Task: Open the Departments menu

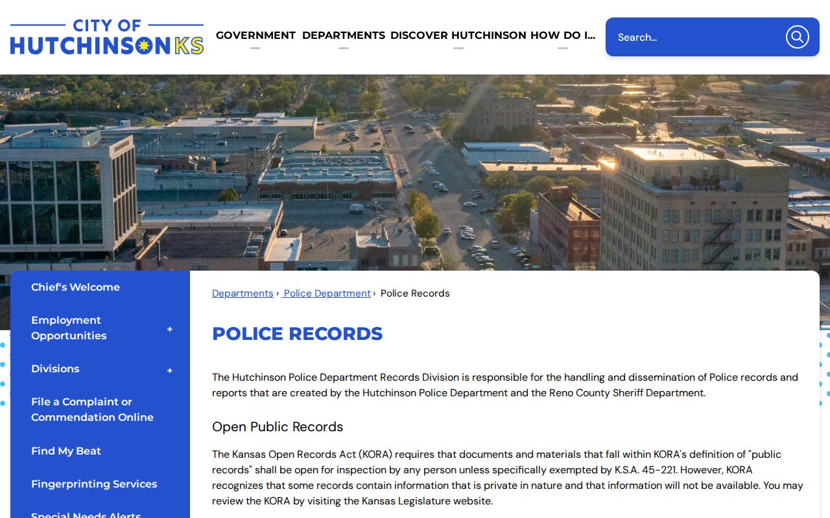Action: 344,36
